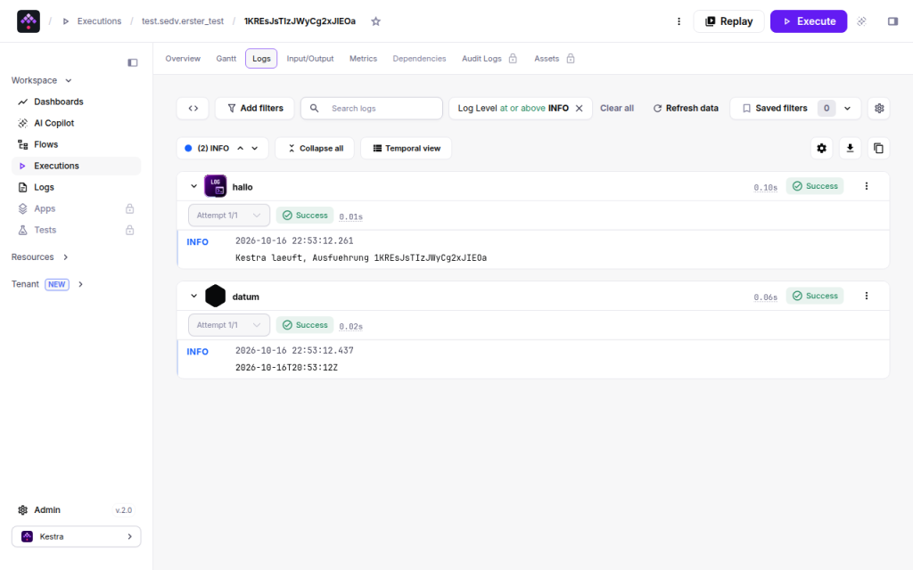Image resolution: width=913 pixels, height=570 pixels.
Task: Select Executions in the sidebar
Action: click(x=77, y=166)
